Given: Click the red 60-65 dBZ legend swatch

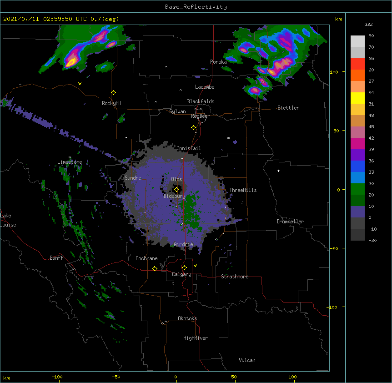Looking at the screenshot, I should [357, 64].
